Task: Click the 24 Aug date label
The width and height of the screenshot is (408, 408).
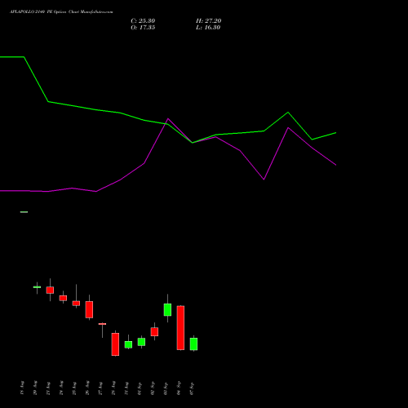Action: point(61,388)
